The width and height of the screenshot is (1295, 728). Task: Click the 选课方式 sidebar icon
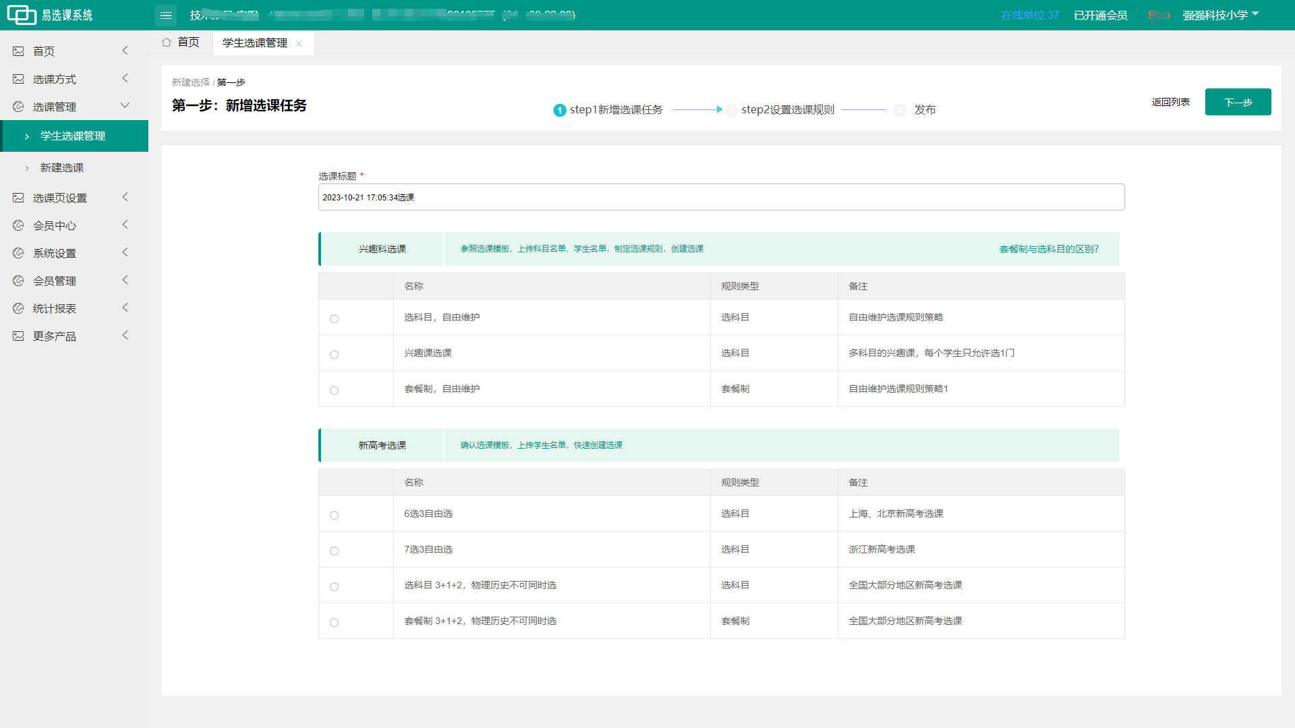coord(18,79)
